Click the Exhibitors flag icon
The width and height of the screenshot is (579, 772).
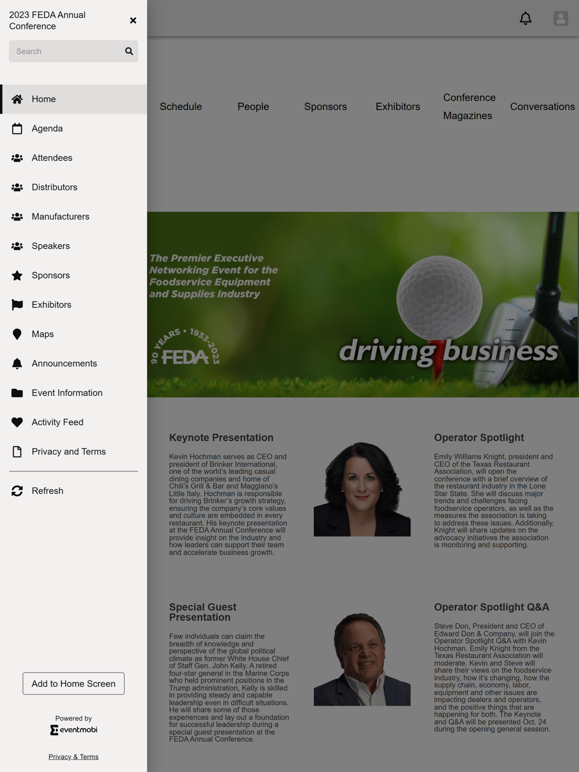click(17, 305)
